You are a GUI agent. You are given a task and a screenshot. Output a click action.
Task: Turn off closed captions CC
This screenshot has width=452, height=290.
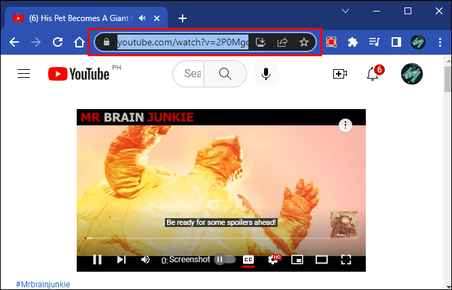click(248, 260)
